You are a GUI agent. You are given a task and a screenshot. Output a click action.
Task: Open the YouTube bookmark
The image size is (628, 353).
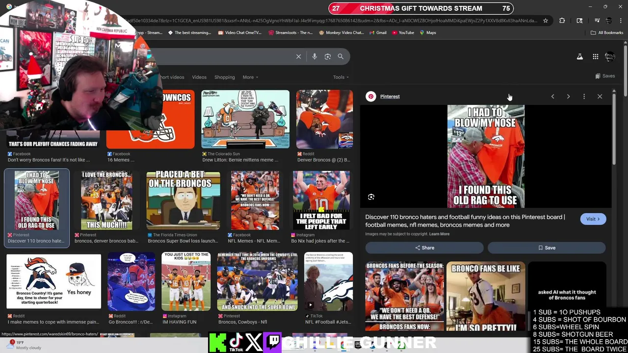(402, 33)
